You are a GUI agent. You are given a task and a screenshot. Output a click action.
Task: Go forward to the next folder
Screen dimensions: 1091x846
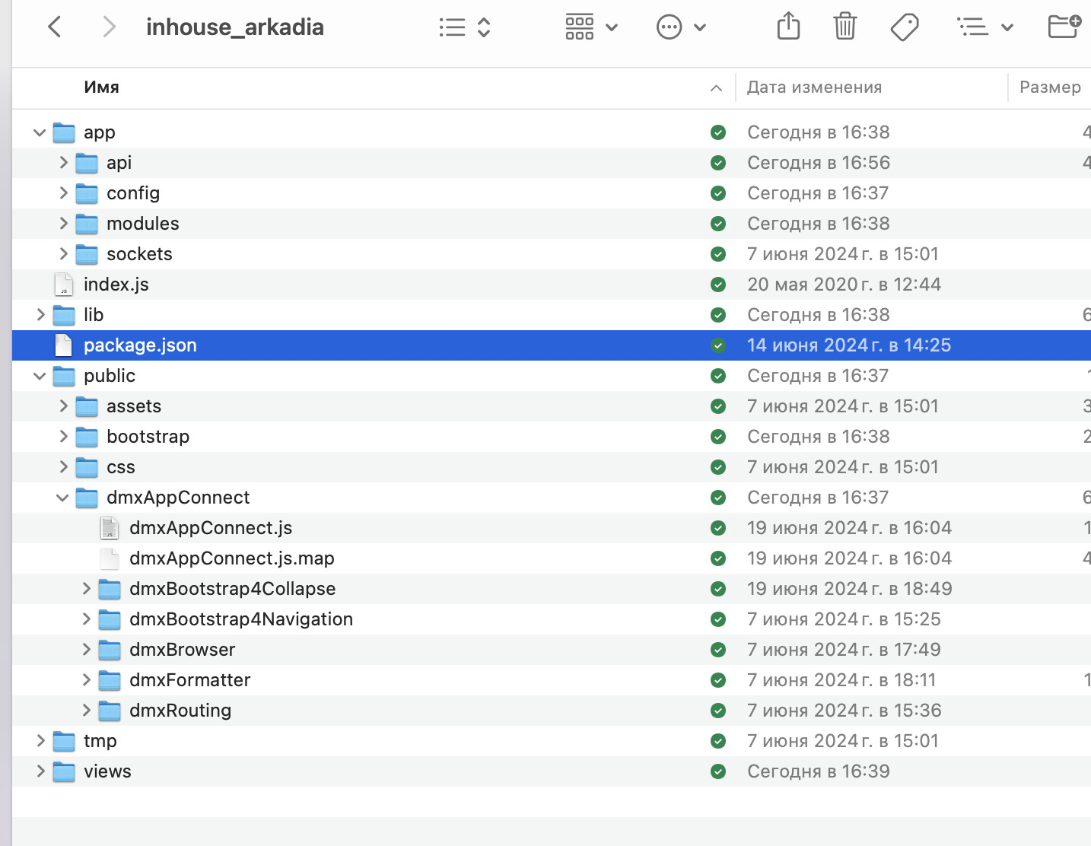[110, 27]
